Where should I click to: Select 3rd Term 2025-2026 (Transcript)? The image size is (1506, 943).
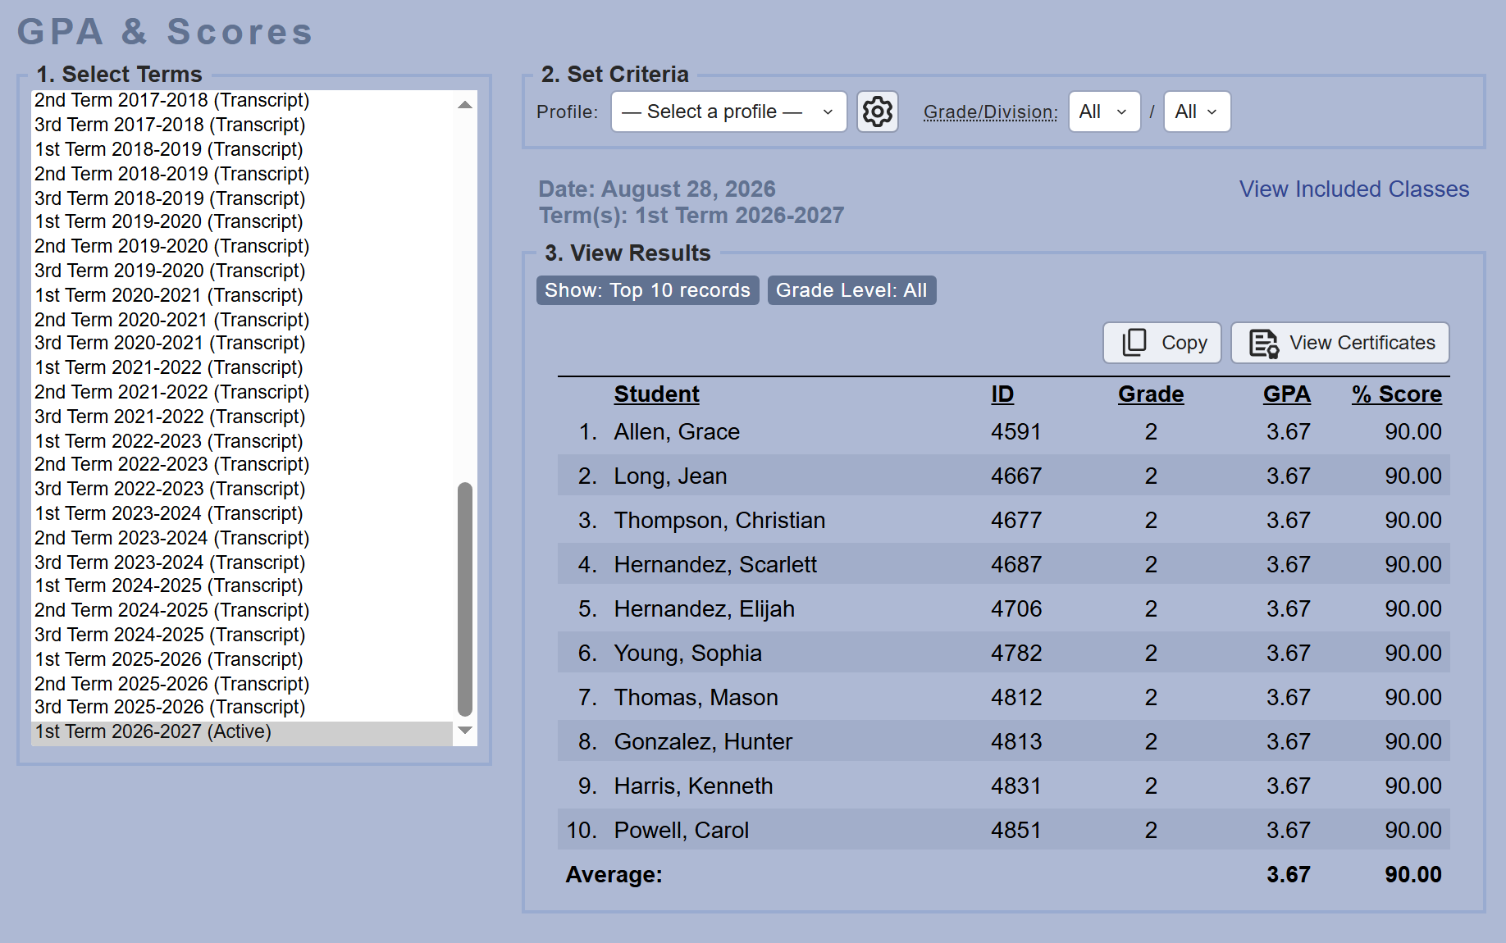tap(242, 707)
